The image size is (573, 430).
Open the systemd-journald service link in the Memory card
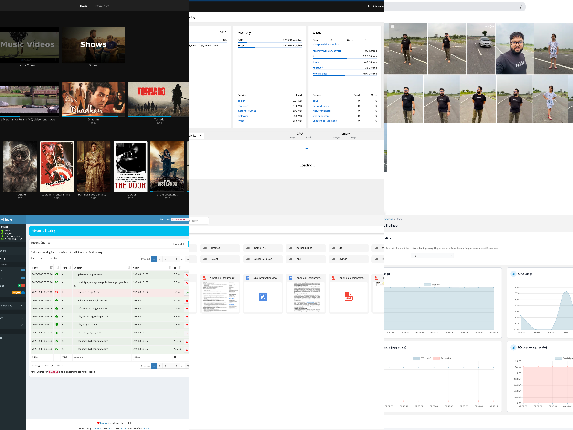coord(247,111)
